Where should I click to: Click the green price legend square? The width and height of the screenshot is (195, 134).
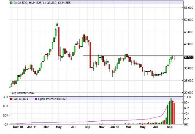click(11, 3)
